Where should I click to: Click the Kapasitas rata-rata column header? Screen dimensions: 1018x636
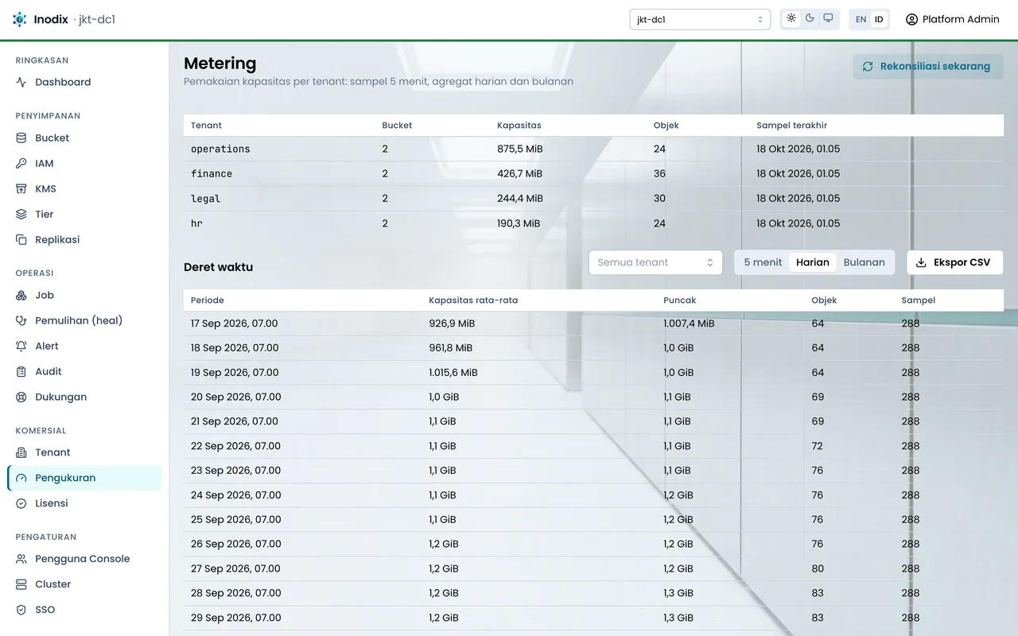coord(473,301)
